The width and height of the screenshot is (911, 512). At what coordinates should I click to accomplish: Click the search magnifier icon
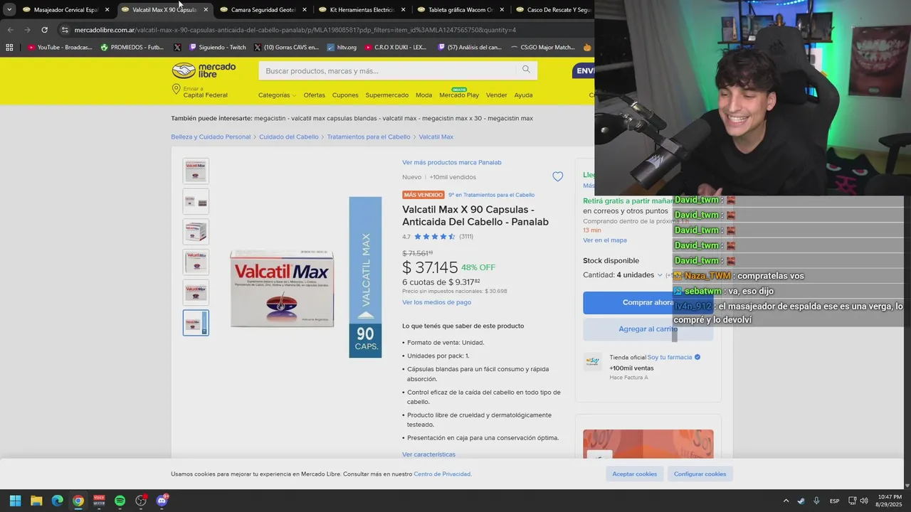coord(526,70)
